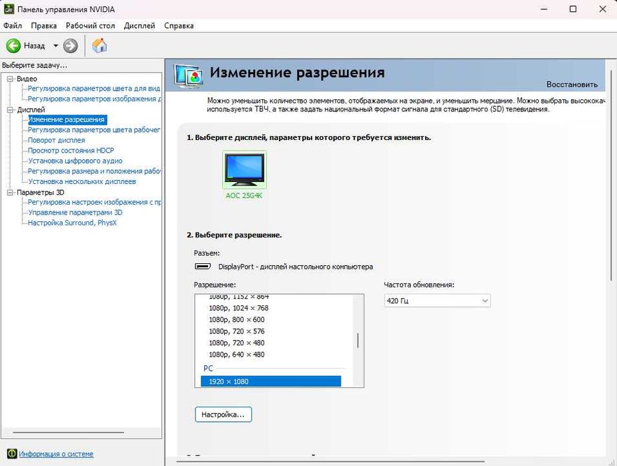
Task: Open Управление параметрами 3D task
Action: [x=75, y=213]
